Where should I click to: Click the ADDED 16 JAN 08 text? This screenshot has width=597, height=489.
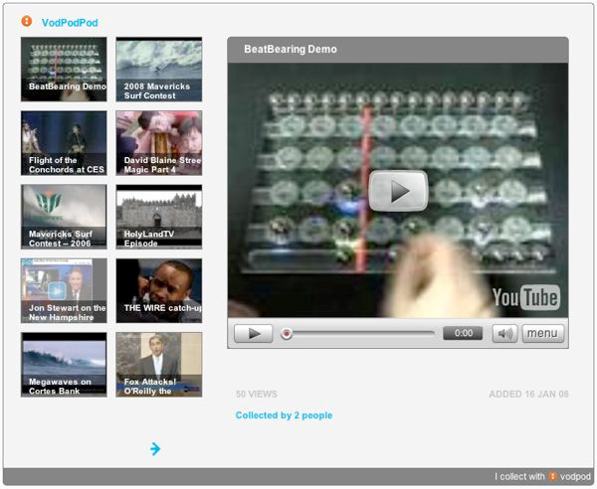coord(529,394)
